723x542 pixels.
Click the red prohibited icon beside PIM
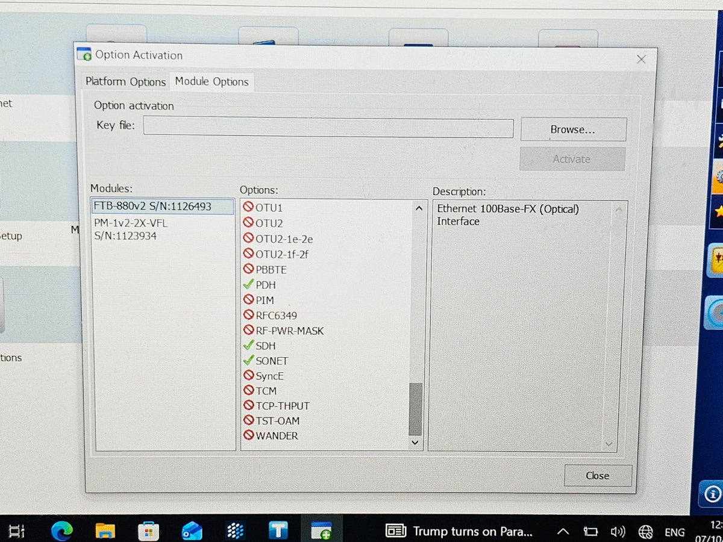click(x=248, y=299)
